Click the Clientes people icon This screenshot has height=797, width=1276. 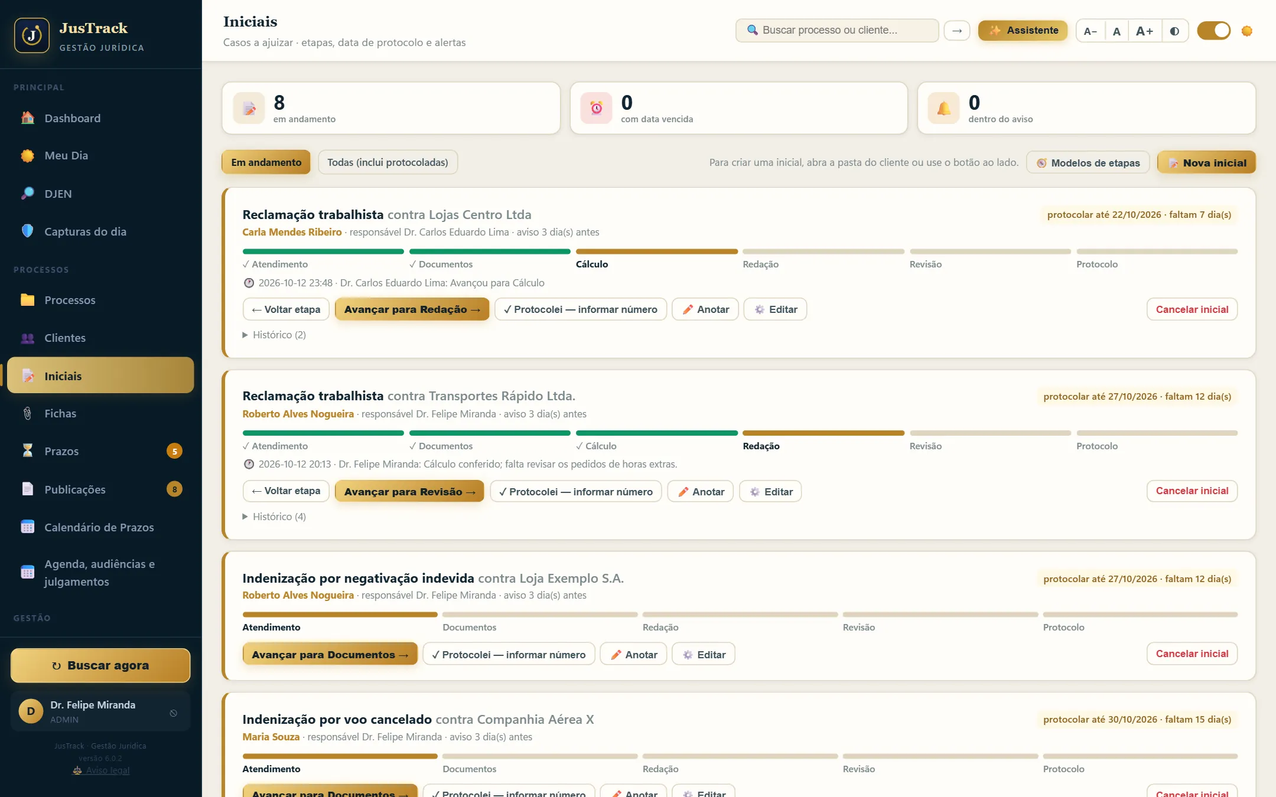point(28,338)
